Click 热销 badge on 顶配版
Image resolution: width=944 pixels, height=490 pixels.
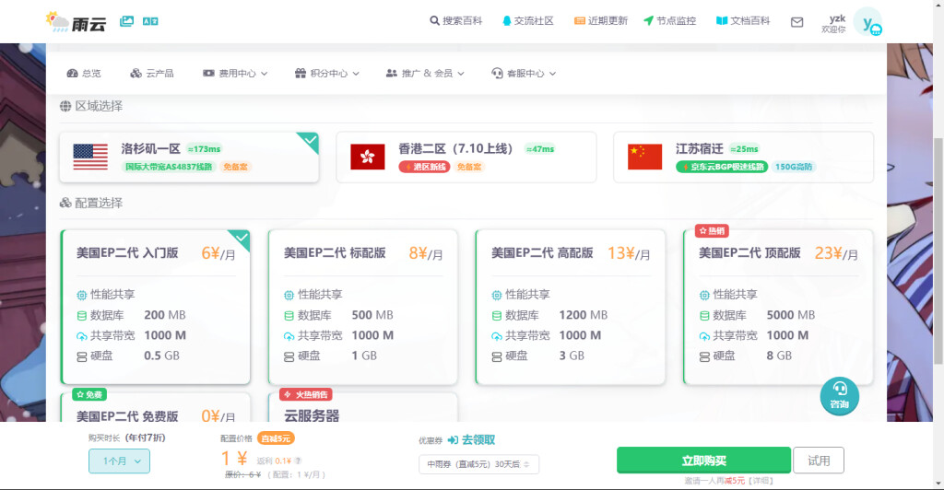click(x=713, y=231)
